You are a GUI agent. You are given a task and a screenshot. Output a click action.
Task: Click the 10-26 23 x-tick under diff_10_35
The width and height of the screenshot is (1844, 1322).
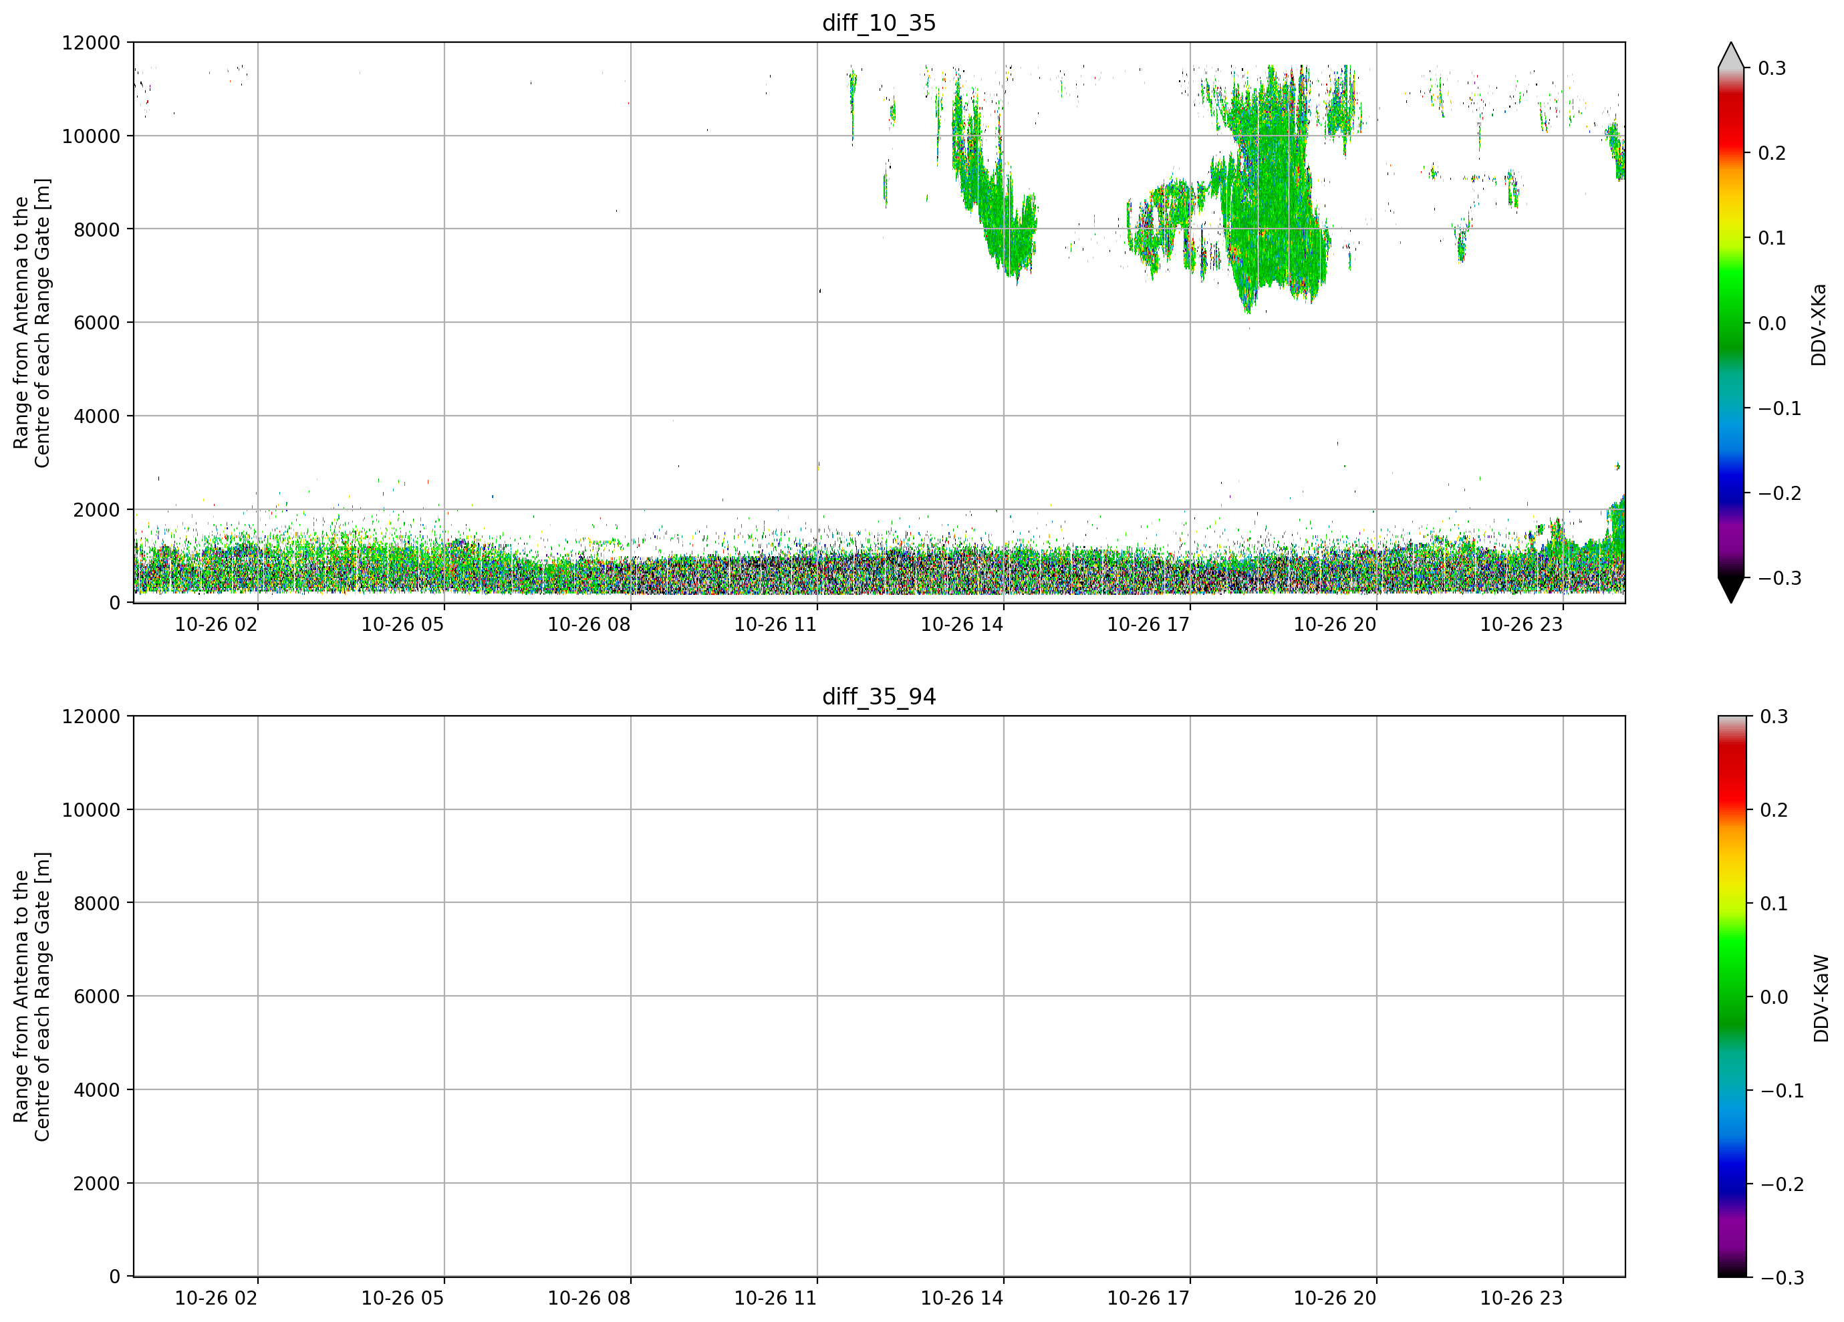[1521, 624]
